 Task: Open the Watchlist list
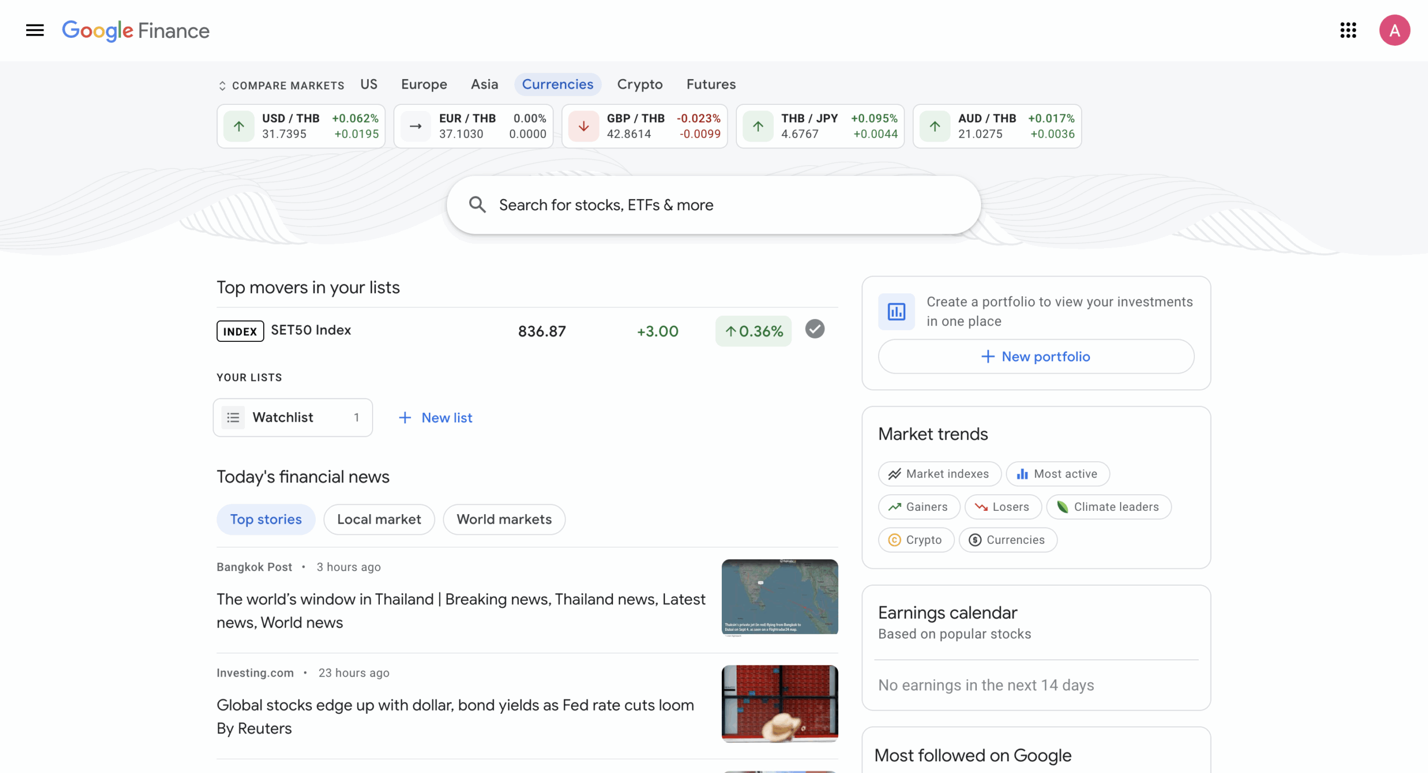[x=292, y=417]
